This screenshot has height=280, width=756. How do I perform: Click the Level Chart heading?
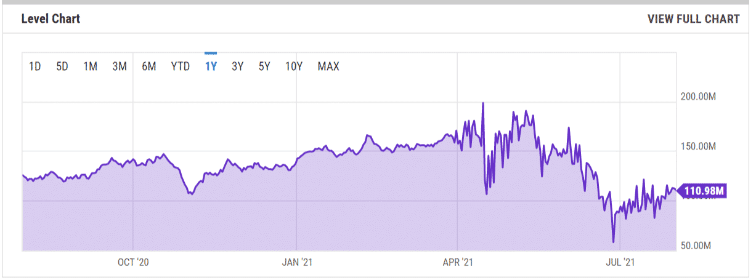click(x=51, y=19)
